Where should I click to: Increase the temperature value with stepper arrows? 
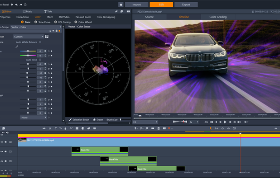[45, 51]
